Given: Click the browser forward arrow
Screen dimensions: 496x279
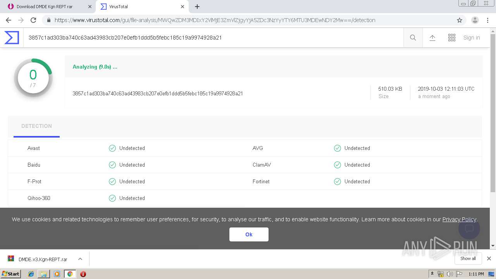Looking at the screenshot, I should (x=21, y=20).
